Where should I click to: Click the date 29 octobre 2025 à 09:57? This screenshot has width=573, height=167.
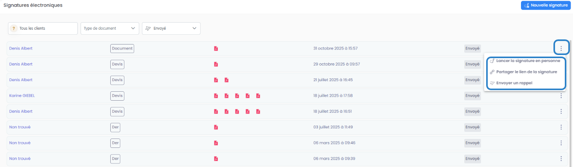(337, 64)
